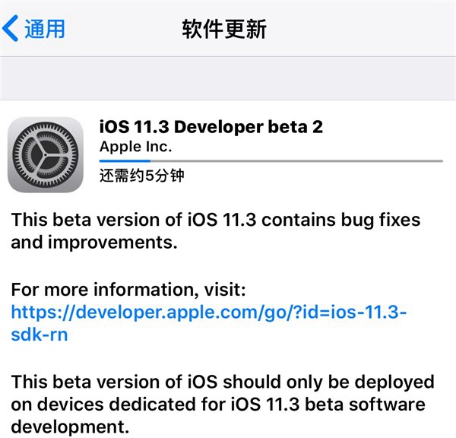
Task: Click the Settings gear app icon
Action: pos(45,154)
